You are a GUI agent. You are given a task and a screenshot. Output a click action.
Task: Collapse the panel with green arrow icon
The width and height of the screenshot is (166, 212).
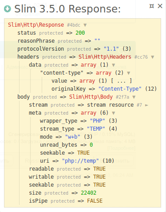click(8, 9)
